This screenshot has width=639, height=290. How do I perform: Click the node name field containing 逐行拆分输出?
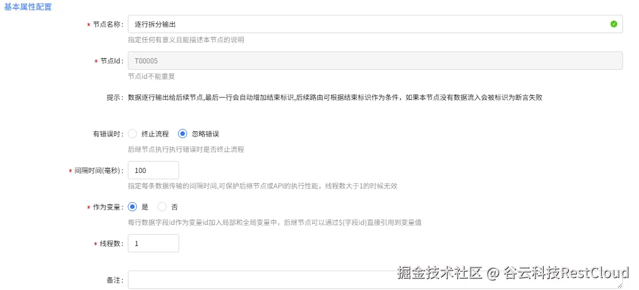pyautogui.click(x=375, y=24)
